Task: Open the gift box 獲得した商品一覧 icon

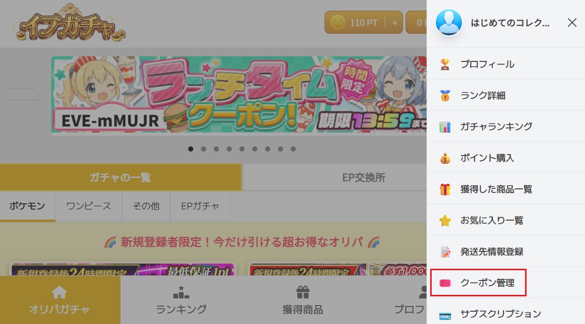Action: [445, 189]
